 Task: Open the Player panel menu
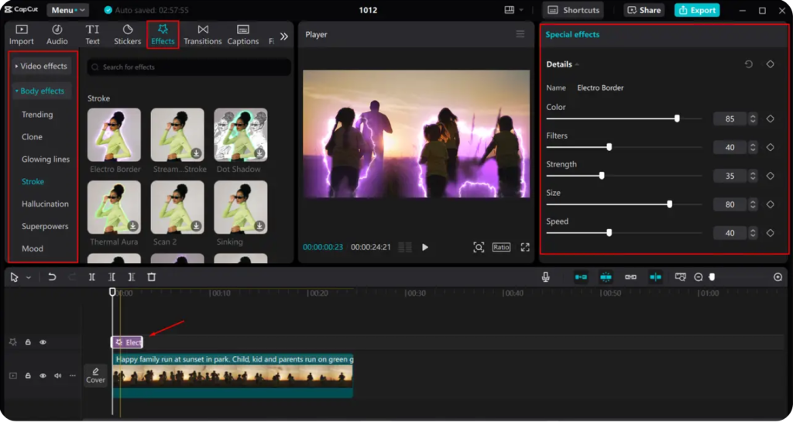point(520,34)
